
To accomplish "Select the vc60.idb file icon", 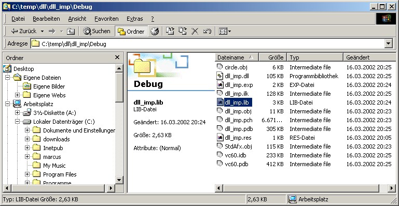I will [219, 155].
